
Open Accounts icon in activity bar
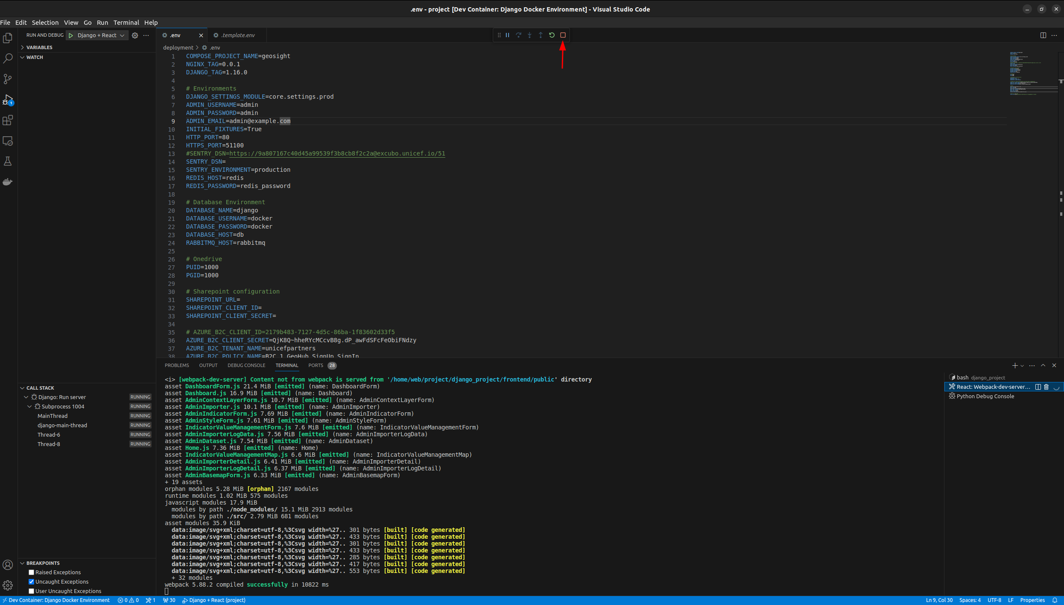pyautogui.click(x=8, y=565)
